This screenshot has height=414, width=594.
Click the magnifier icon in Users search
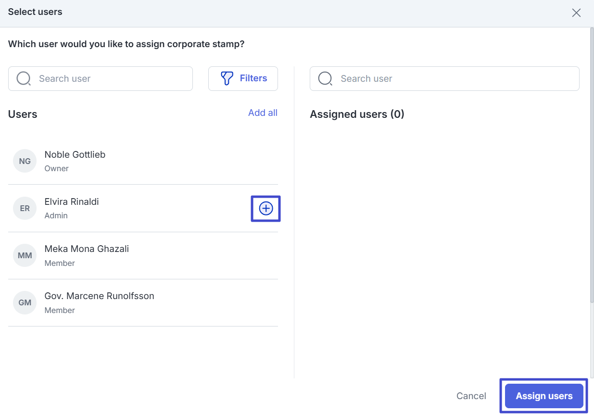tap(24, 78)
